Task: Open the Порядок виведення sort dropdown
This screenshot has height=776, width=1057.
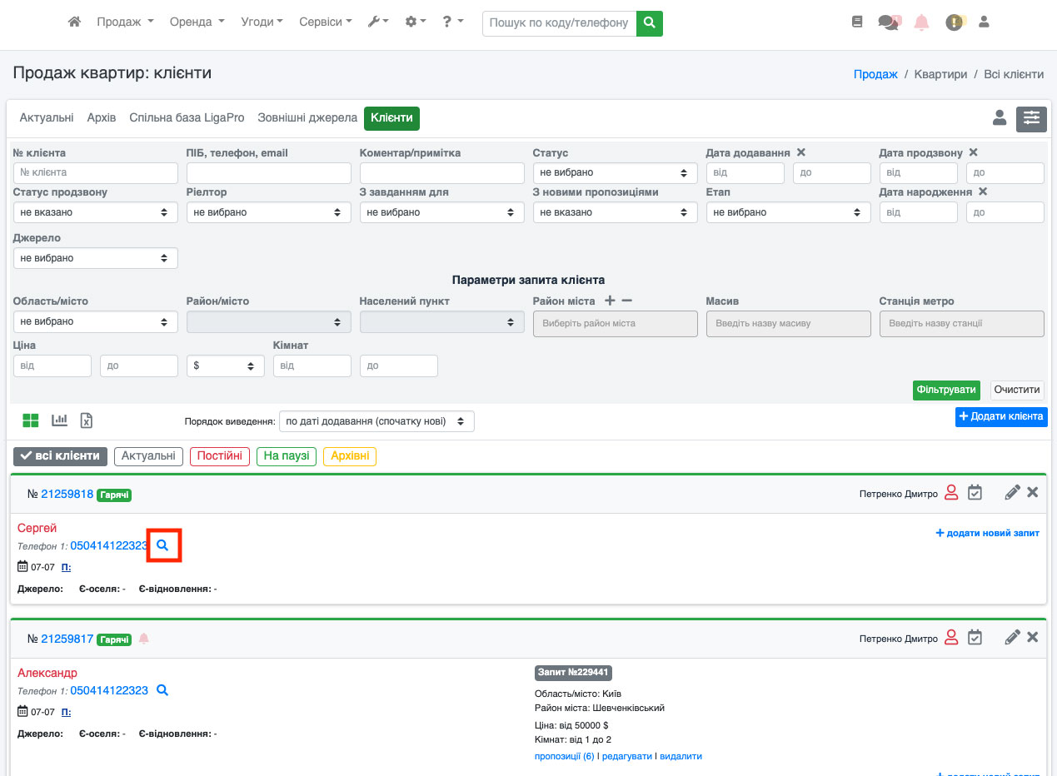Action: pos(376,421)
